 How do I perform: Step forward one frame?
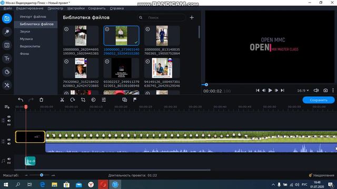(276, 90)
